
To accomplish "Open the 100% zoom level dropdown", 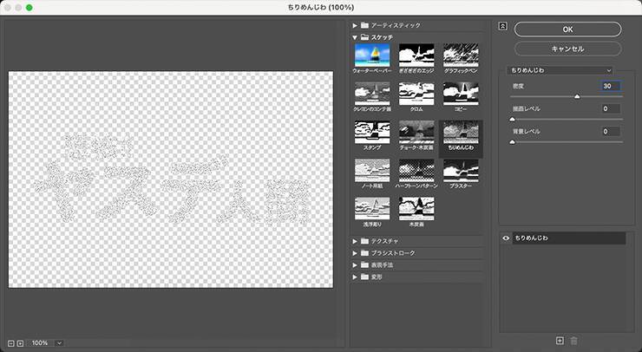I will [59, 343].
